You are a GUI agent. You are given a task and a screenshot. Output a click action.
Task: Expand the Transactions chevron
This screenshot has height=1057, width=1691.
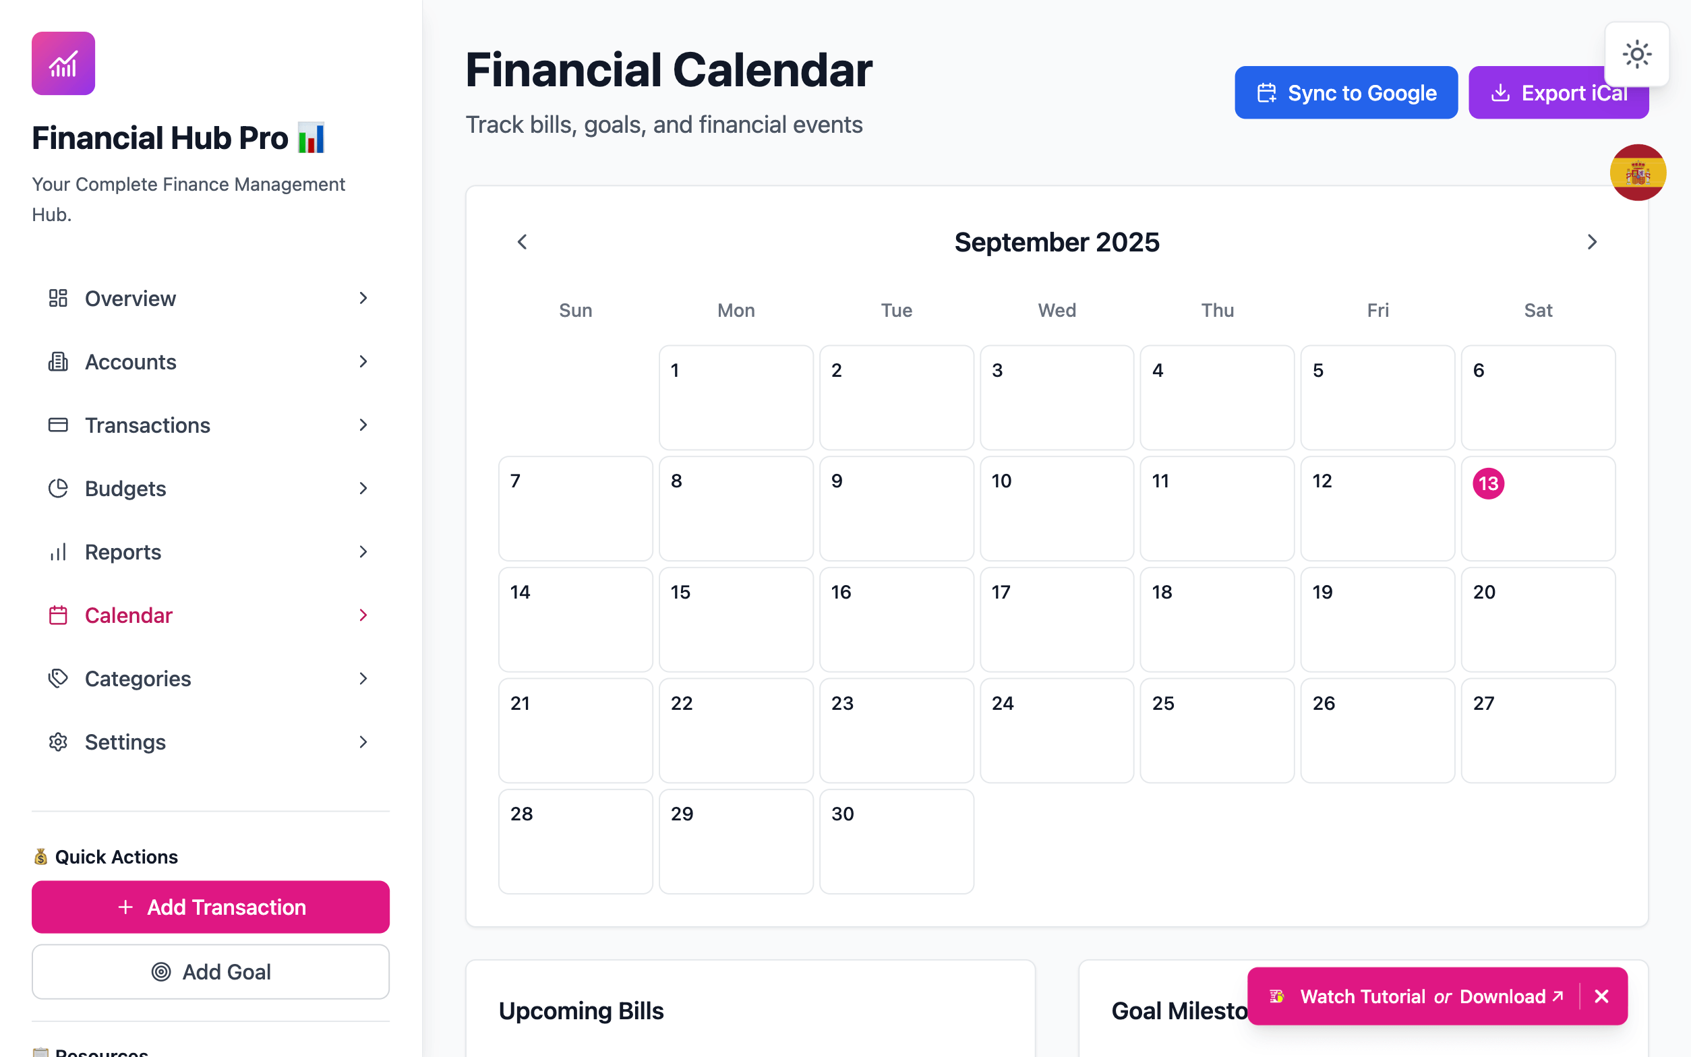click(363, 425)
